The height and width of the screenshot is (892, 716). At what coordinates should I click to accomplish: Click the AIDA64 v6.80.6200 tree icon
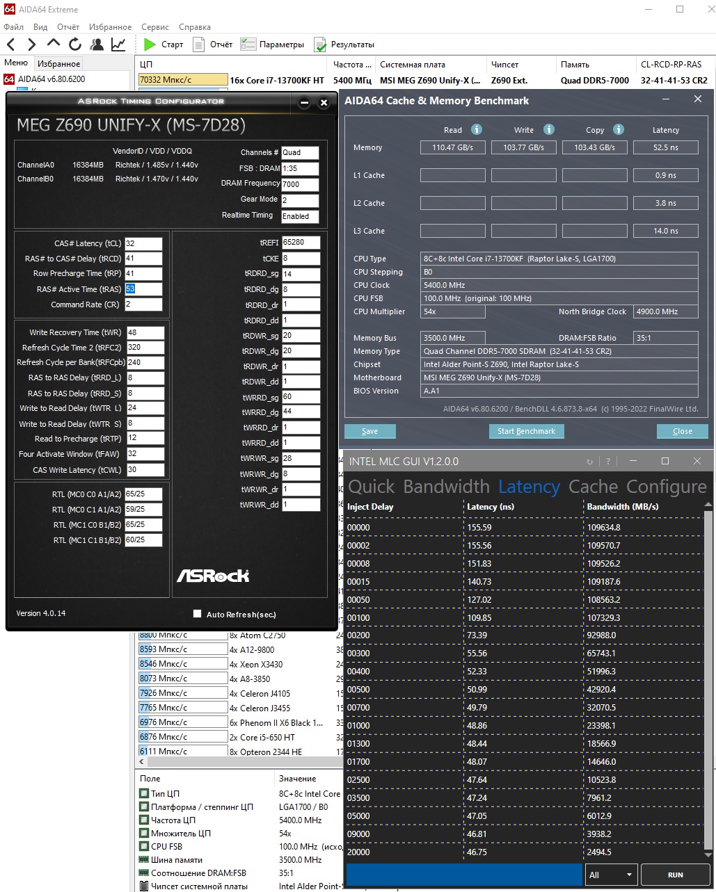pyautogui.click(x=9, y=79)
